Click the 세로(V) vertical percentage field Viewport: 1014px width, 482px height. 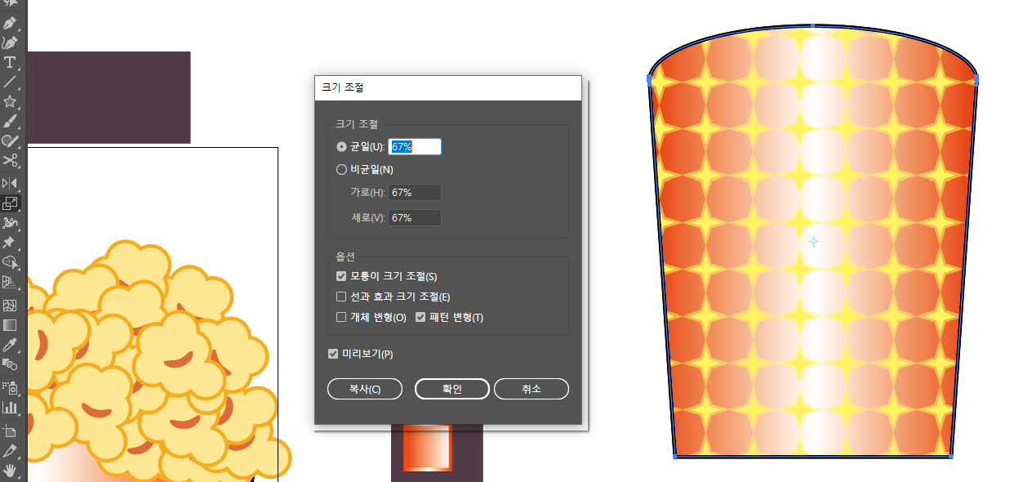tap(415, 218)
